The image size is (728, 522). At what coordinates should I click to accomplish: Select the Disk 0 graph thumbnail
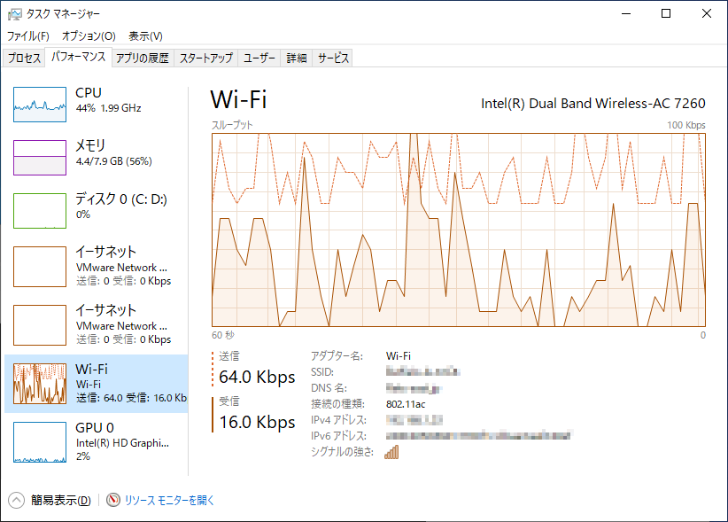(40, 211)
